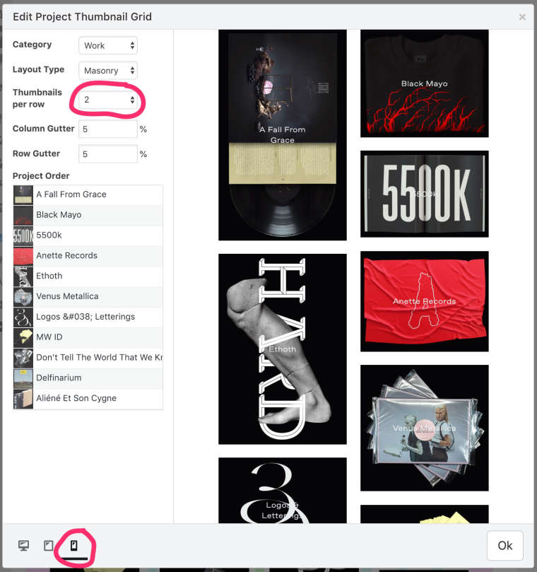The width and height of the screenshot is (537, 572).
Task: Click the Black Mayo preview thumbnail
Action: pos(424,83)
